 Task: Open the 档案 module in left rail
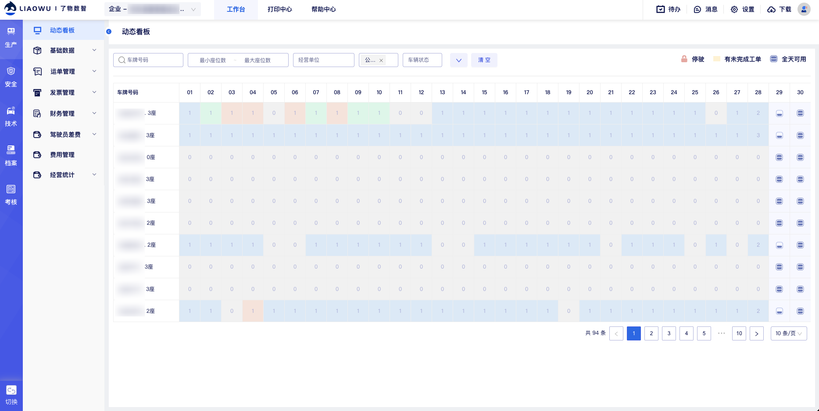pos(11,156)
